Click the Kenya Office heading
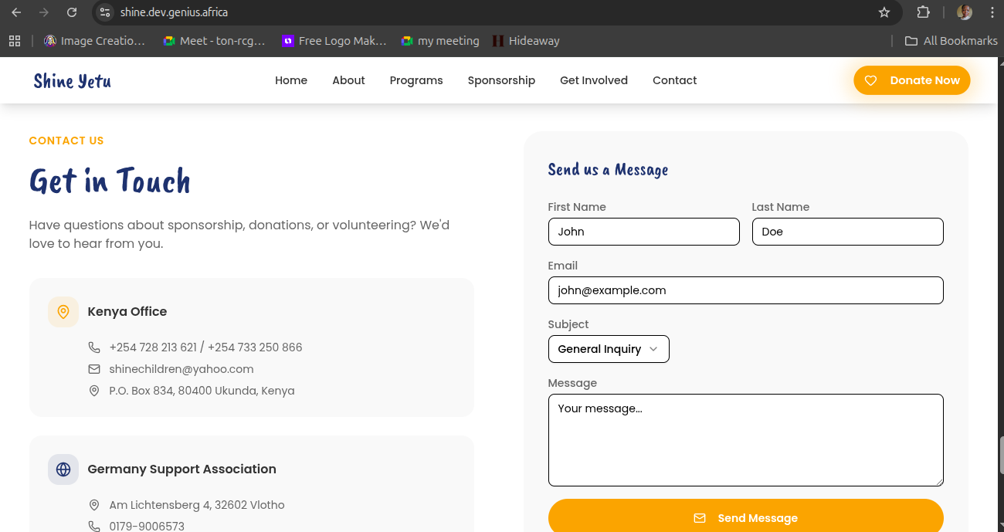Viewport: 1004px width, 532px height. tap(127, 311)
